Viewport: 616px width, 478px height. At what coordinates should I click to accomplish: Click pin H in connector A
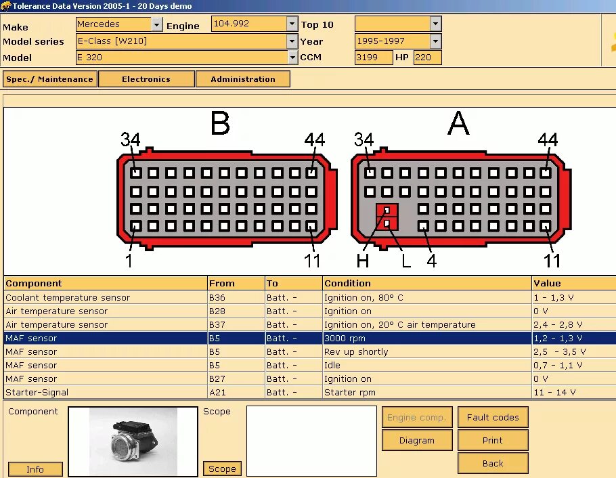[387, 211]
